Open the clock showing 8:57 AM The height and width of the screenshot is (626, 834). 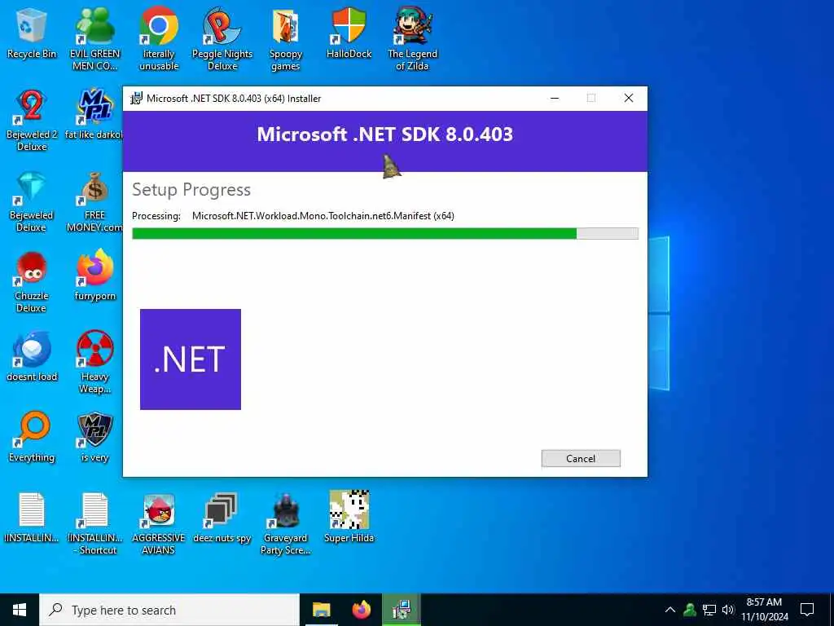click(x=764, y=610)
